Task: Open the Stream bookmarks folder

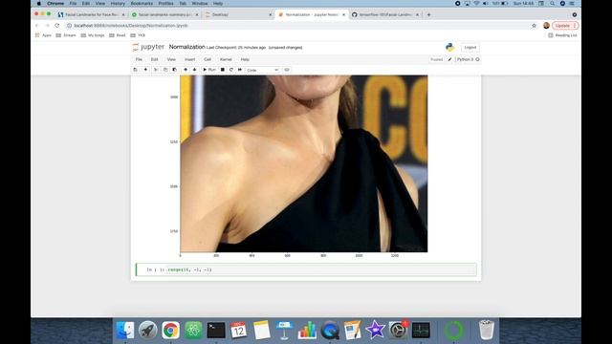Action: point(66,35)
